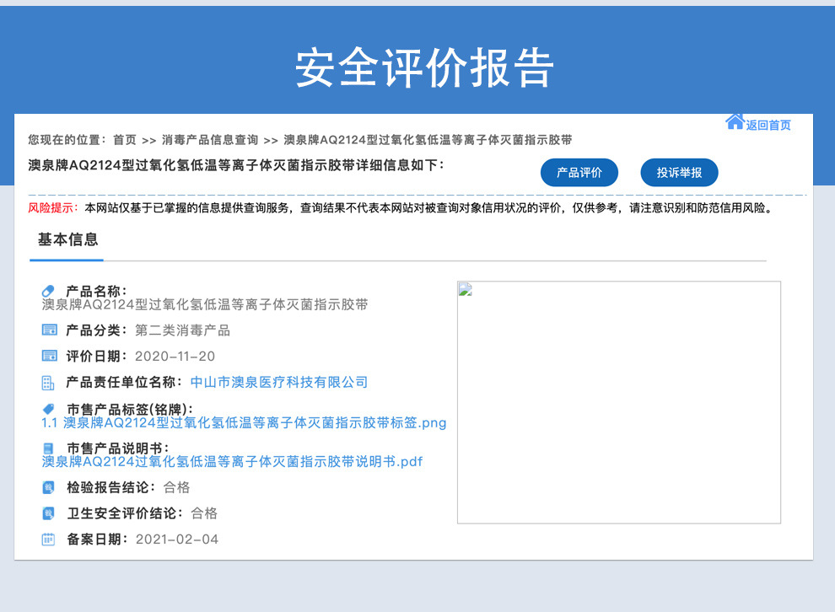Click the document icon beside 市售产品说明书
Image resolution: width=835 pixels, height=612 pixels.
point(48,448)
